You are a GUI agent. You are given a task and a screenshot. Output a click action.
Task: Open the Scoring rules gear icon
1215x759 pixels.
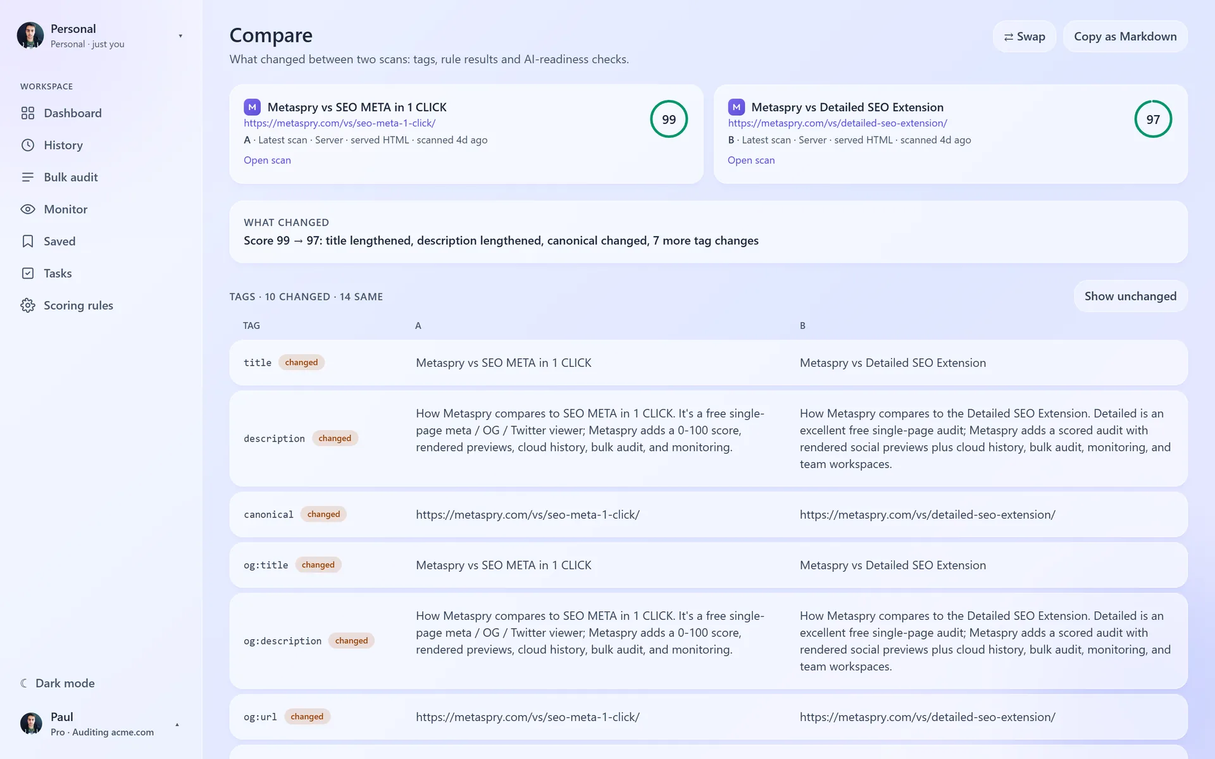[28, 305]
